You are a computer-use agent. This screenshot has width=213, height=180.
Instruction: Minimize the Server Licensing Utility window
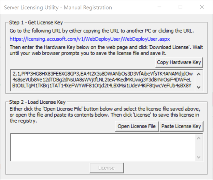(159, 7)
